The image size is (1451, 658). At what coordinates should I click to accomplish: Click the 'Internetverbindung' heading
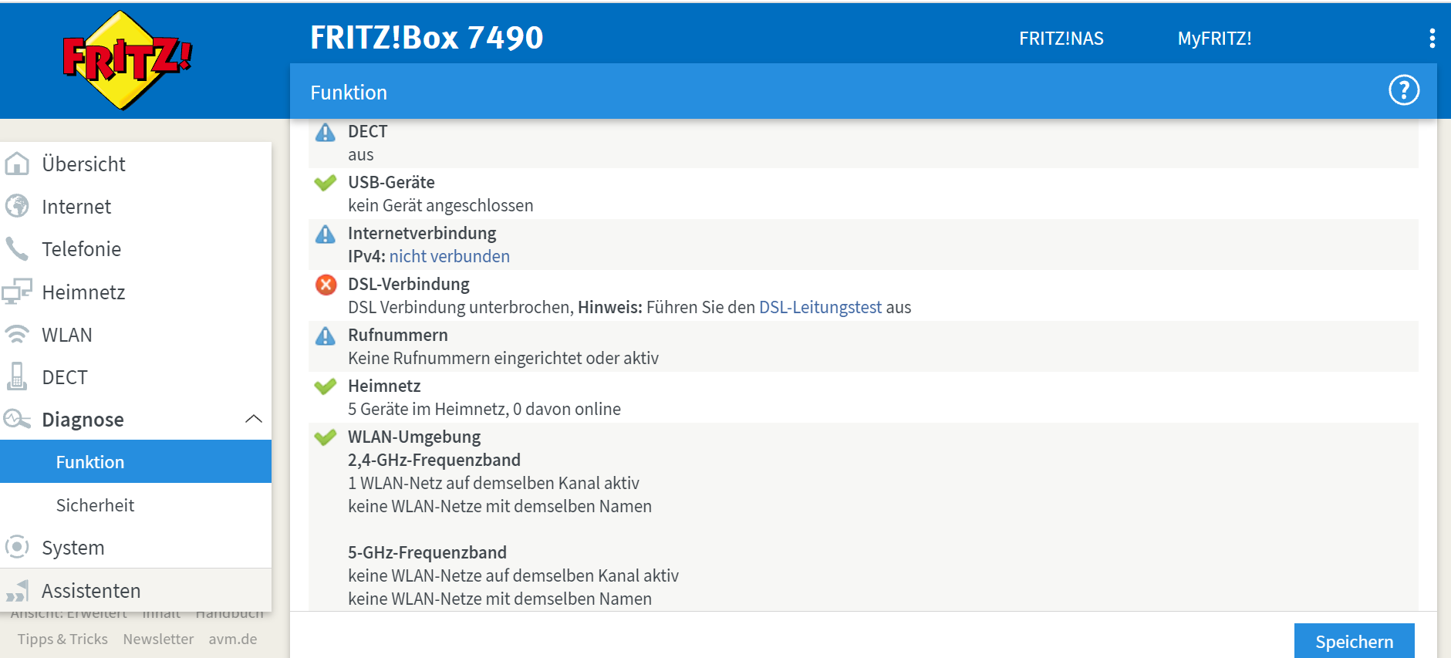pos(422,233)
